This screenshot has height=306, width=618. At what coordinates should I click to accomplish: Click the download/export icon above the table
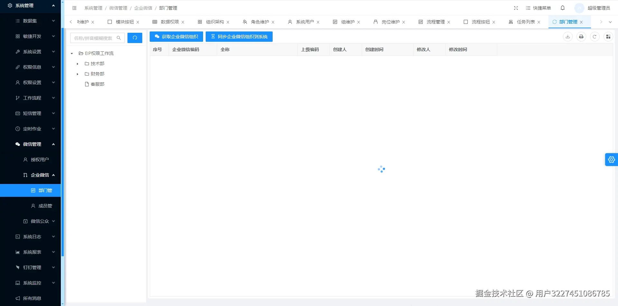click(567, 37)
